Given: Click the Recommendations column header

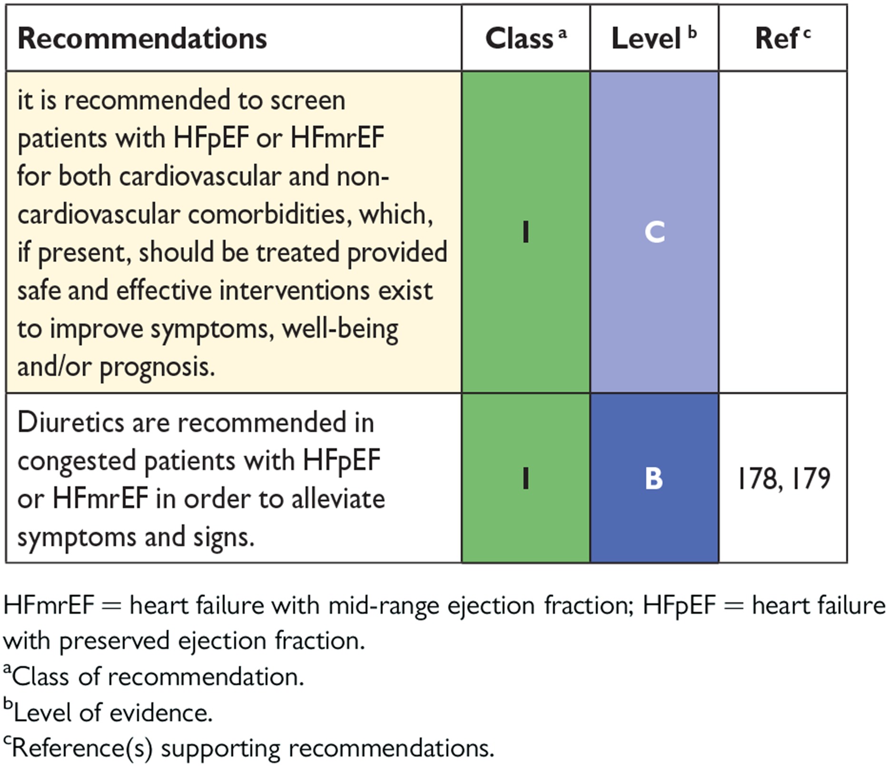Looking at the screenshot, I should 142,39.
